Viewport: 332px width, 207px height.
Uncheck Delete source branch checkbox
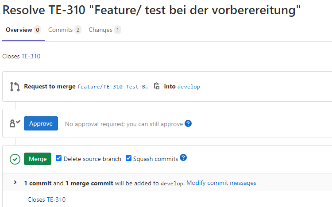coord(59,158)
